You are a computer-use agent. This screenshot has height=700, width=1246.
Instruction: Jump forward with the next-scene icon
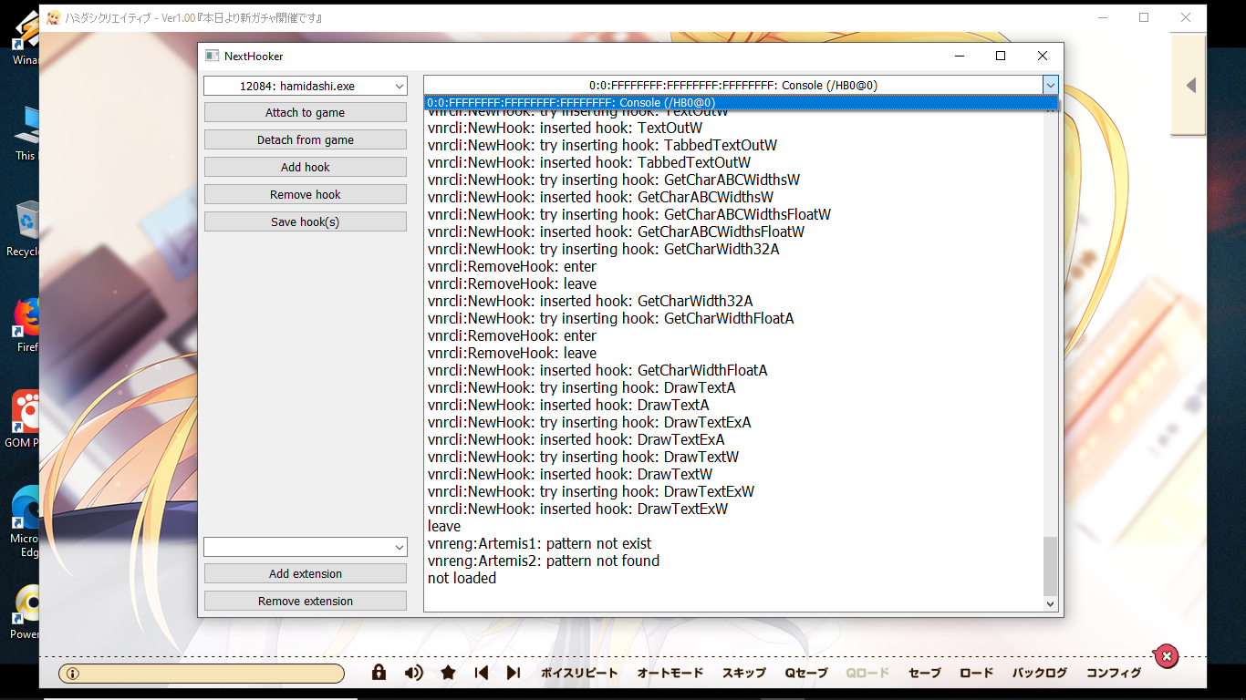pos(514,673)
